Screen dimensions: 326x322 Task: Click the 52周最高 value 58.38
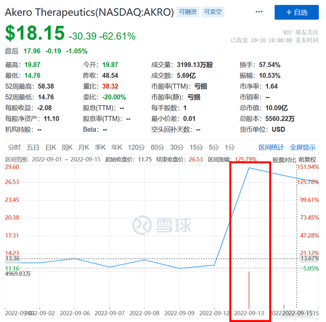tap(46, 87)
